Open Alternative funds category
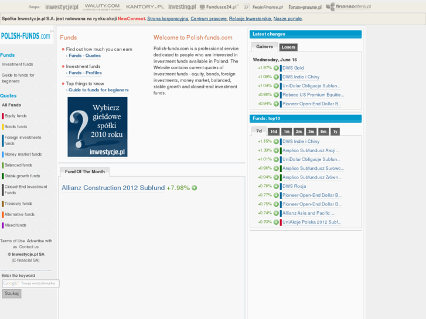Image resolution: width=426 pixels, height=319 pixels. click(19, 214)
